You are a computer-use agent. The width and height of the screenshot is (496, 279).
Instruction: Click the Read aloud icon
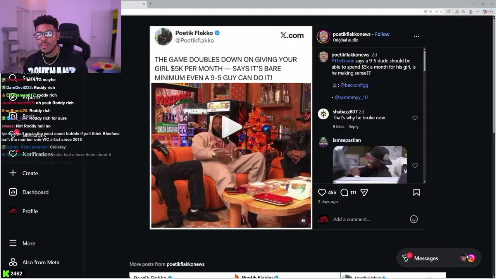pyautogui.click(x=436, y=12)
